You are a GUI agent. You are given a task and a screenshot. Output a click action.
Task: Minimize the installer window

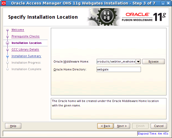[163, 3]
